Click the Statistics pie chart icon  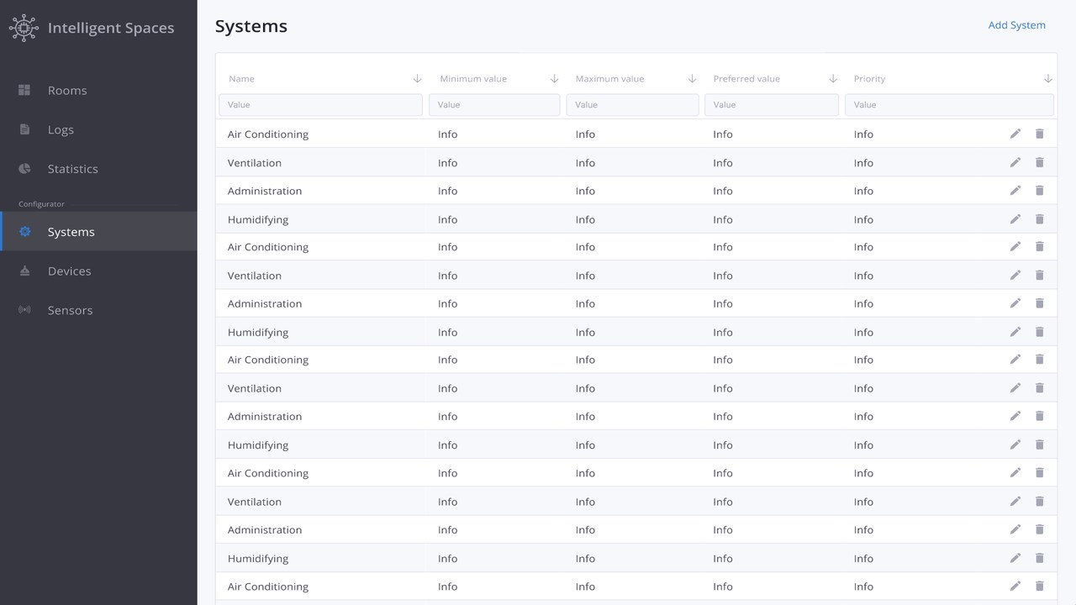24,168
